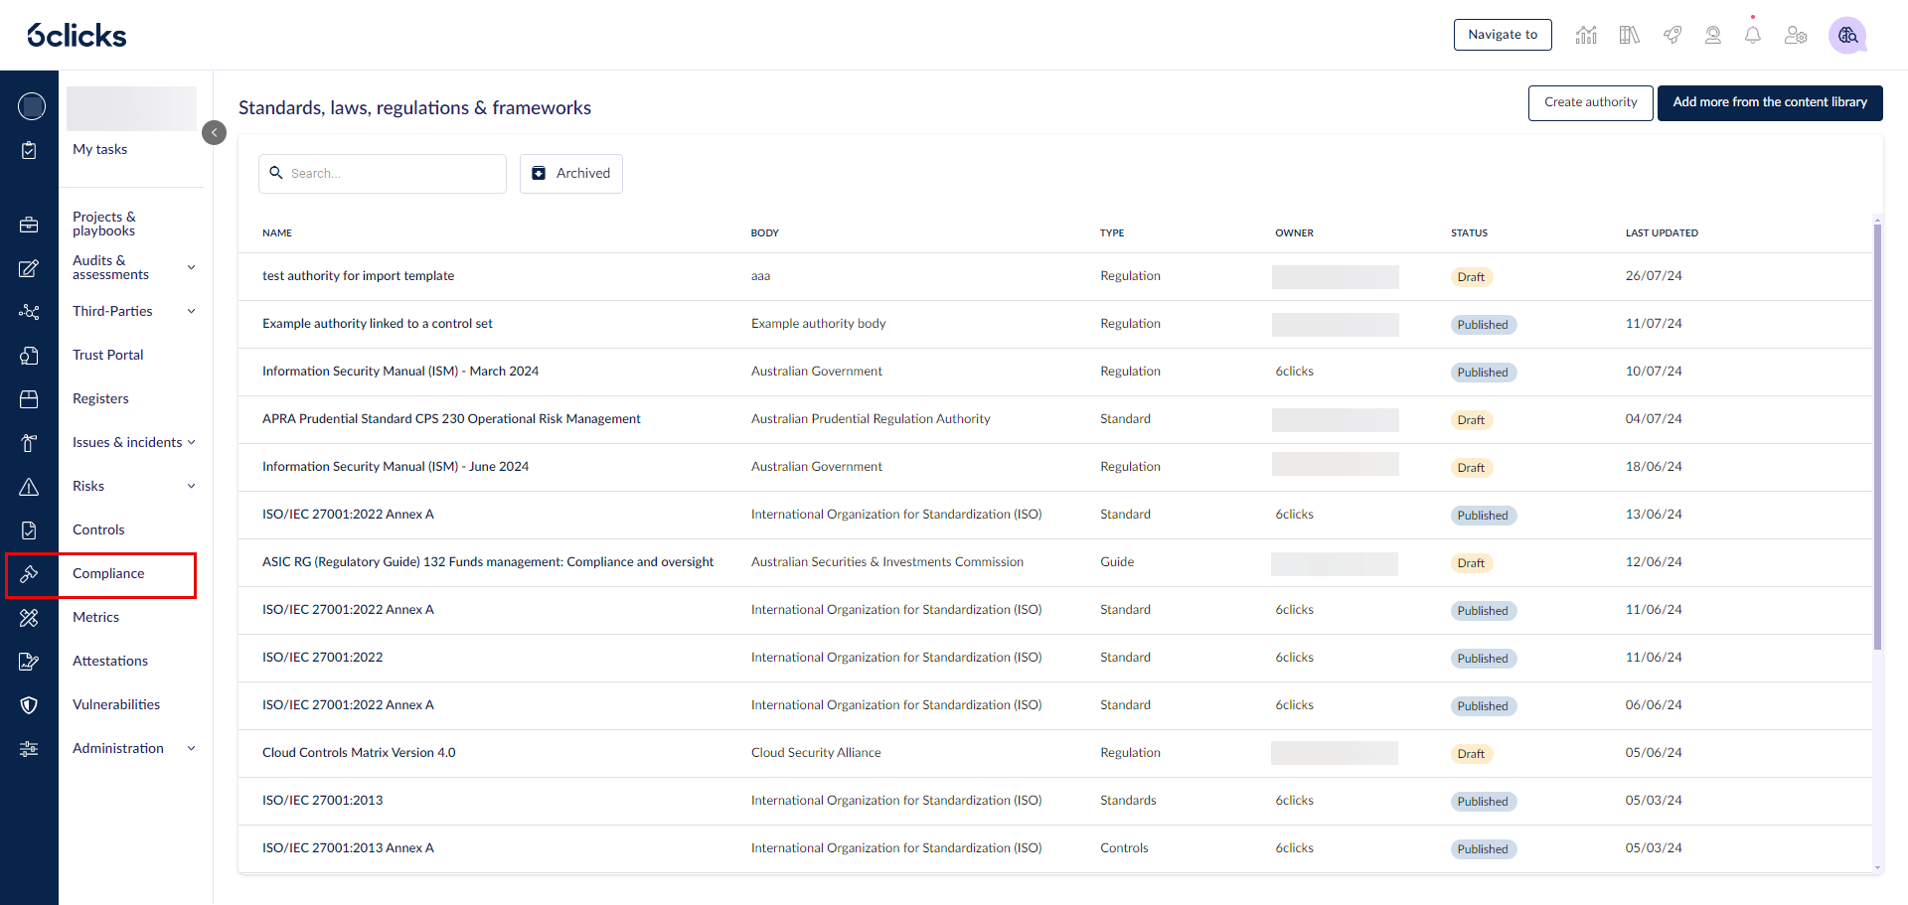Expand the Administration chevron
Viewport: 1908px width, 905px height.
click(x=191, y=748)
